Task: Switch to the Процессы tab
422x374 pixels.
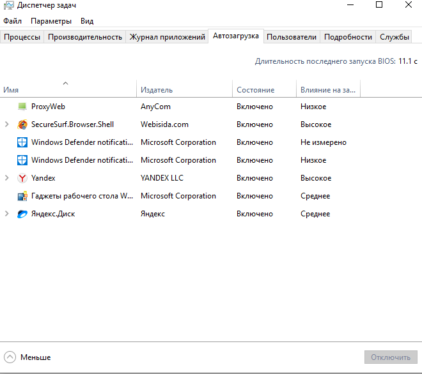Action: pos(22,37)
